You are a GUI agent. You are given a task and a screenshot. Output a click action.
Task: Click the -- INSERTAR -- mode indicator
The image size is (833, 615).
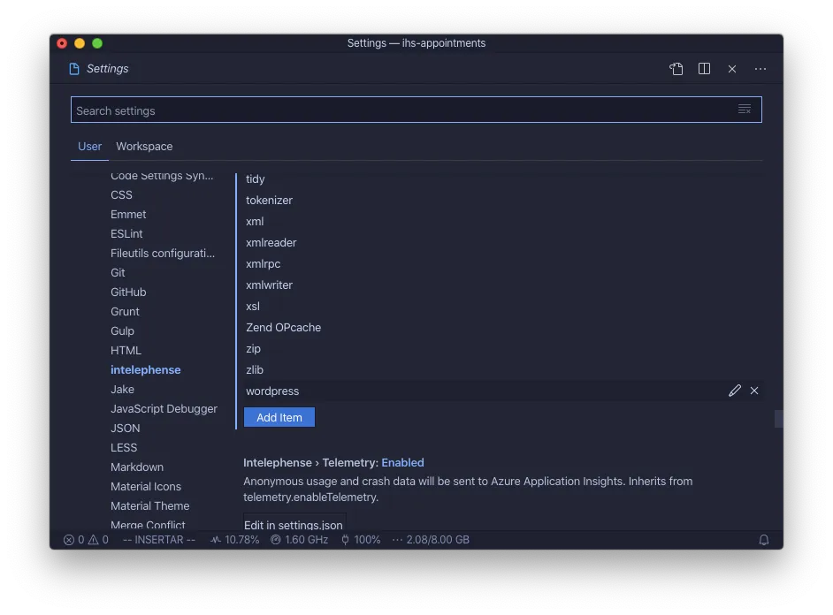point(159,540)
